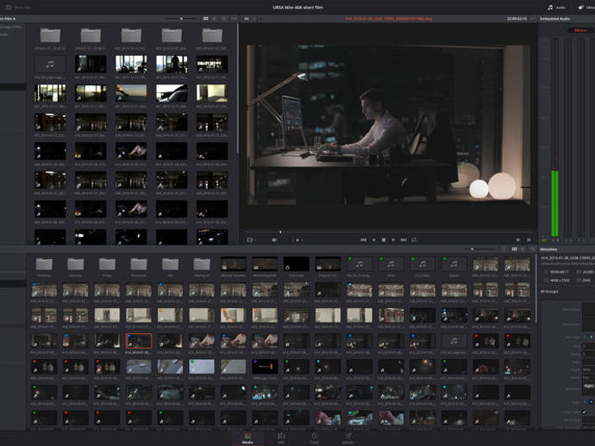The width and height of the screenshot is (595, 446).
Task: Select the purple-marked title clip in media pool
Action: pos(265,367)
